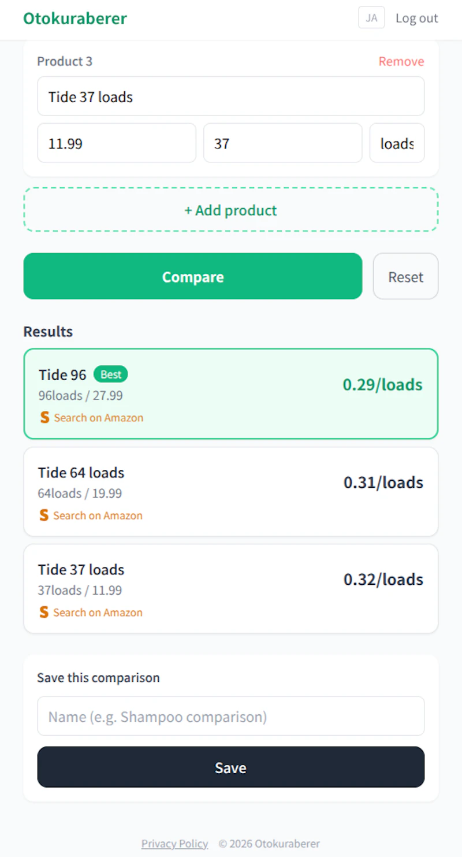Save this comparison

(x=231, y=767)
